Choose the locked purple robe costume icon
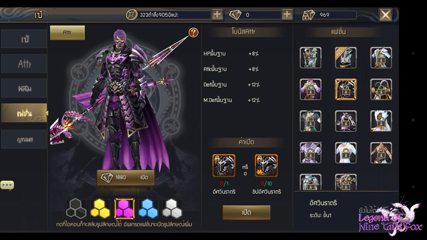427x240 pixels. (x=311, y=90)
